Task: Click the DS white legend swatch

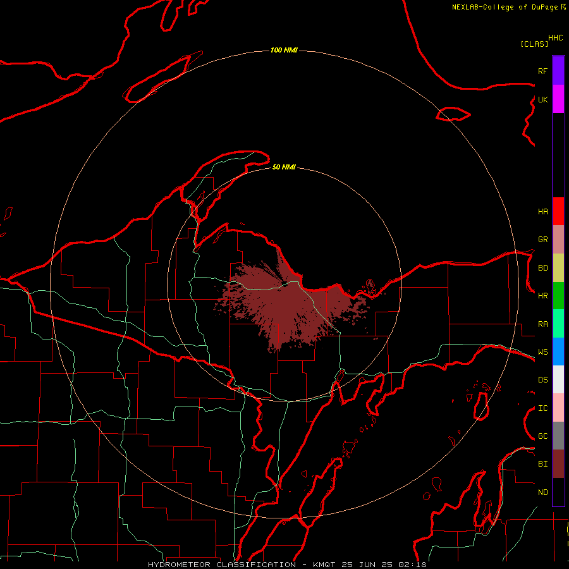Action: pyautogui.click(x=558, y=379)
